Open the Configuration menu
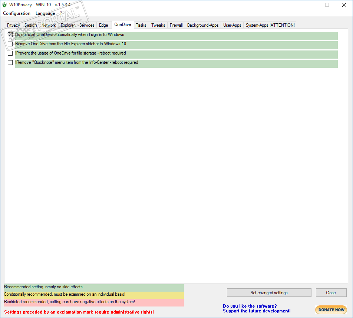Screen dimensions: 353x318 click(17, 13)
